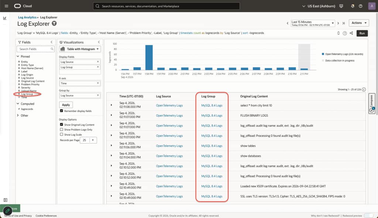Image resolution: width=378 pixels, height=218 pixels.
Task: Open Log Analytics breadcrumb link
Action: tap(27, 17)
